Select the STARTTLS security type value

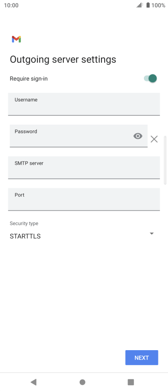pyautogui.click(x=25, y=236)
